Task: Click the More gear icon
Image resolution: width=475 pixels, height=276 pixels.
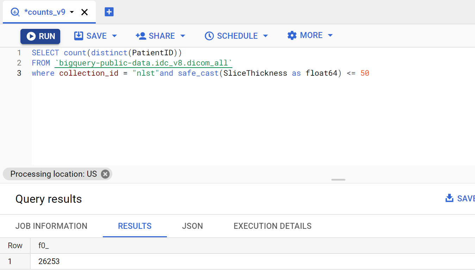Action: (292, 35)
